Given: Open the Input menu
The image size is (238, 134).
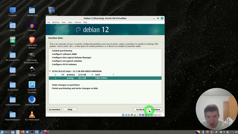Looking at the screenshot, I should (x=70, y=22).
